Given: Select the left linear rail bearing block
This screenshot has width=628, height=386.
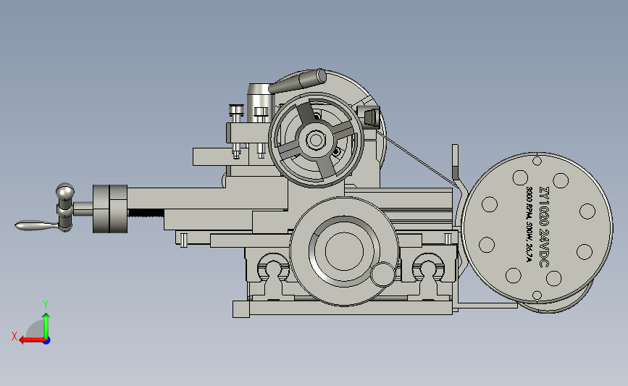Looking at the screenshot, I should coord(273,266).
